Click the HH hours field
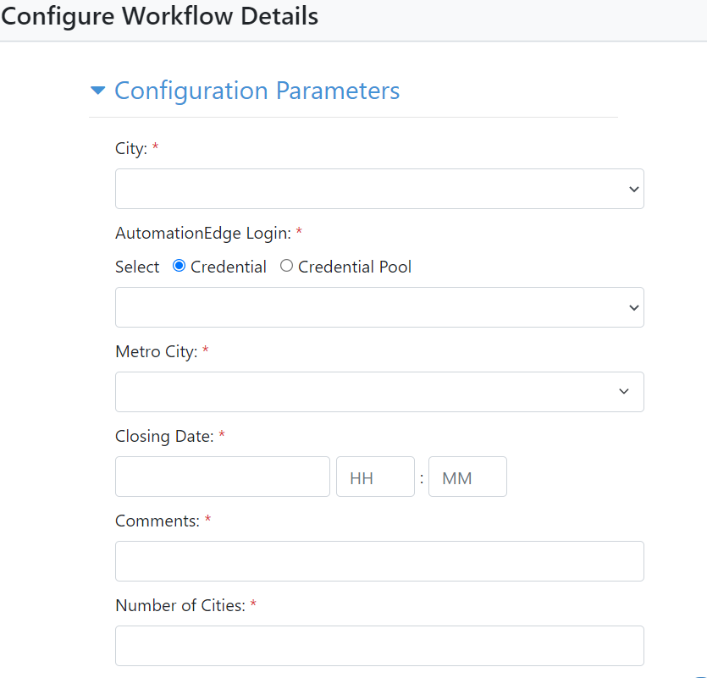Image resolution: width=707 pixels, height=678 pixels. (x=375, y=476)
